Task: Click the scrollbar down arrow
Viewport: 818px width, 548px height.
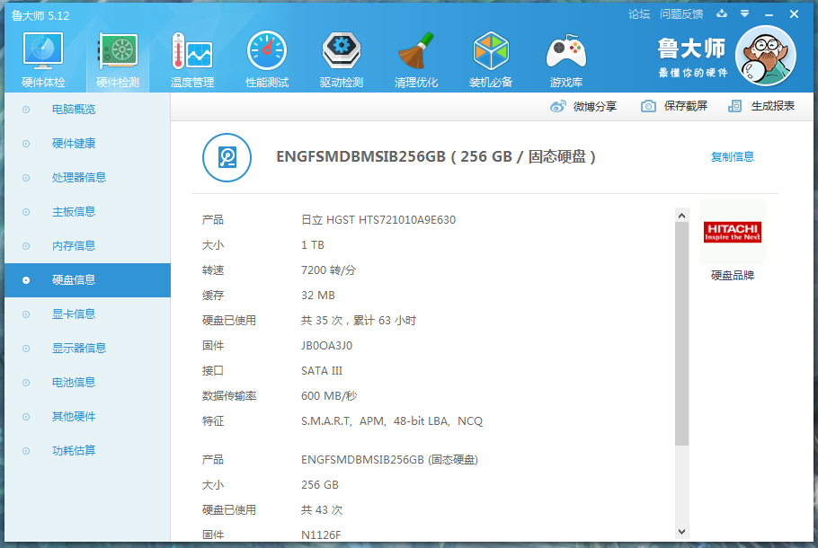Action: (x=681, y=532)
